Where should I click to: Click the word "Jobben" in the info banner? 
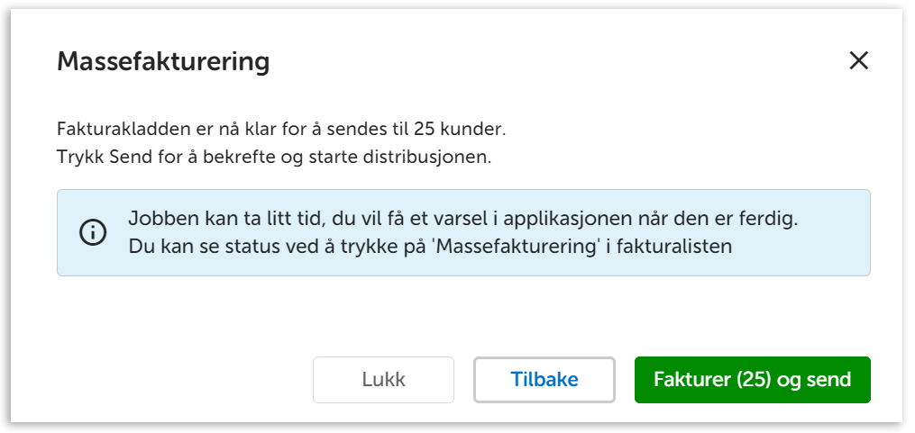pos(159,219)
